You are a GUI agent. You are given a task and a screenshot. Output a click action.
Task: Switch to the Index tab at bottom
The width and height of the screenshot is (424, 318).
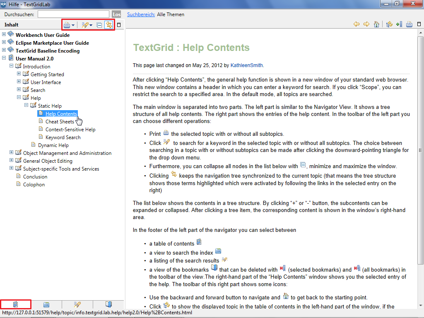tap(46, 305)
